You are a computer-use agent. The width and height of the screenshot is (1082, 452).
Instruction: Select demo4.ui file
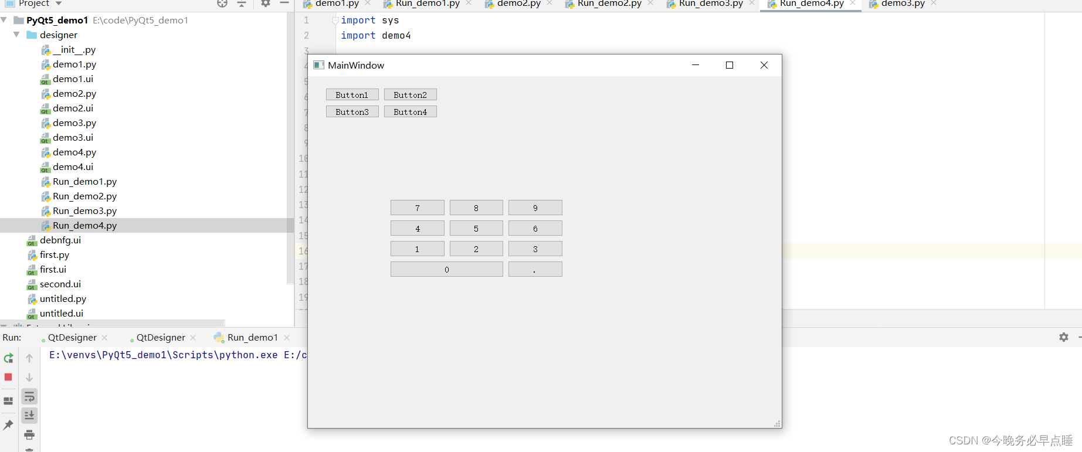pos(67,167)
